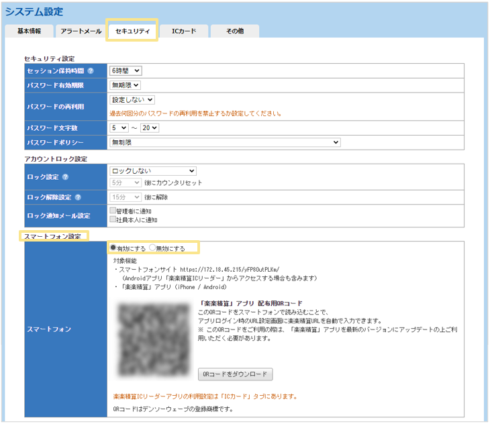Open minimum password length dropdown showing 5
The image size is (490, 424).
(119, 127)
